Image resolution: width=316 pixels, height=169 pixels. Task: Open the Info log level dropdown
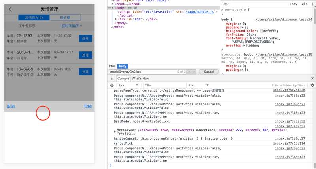click(x=198, y=85)
